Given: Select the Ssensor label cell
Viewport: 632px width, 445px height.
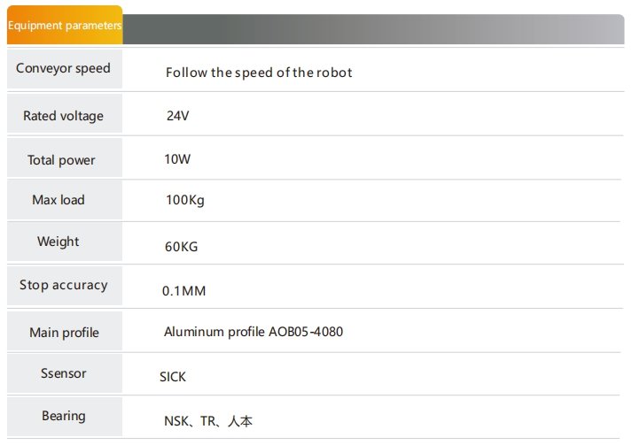Looking at the screenshot, I should [x=65, y=373].
